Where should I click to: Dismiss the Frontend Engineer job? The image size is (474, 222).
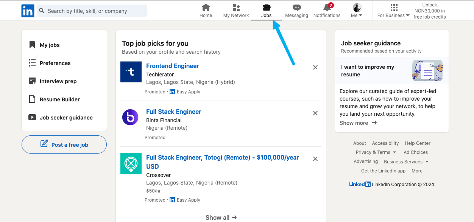tap(315, 67)
